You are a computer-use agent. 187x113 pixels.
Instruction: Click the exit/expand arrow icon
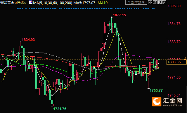coord(164,2)
